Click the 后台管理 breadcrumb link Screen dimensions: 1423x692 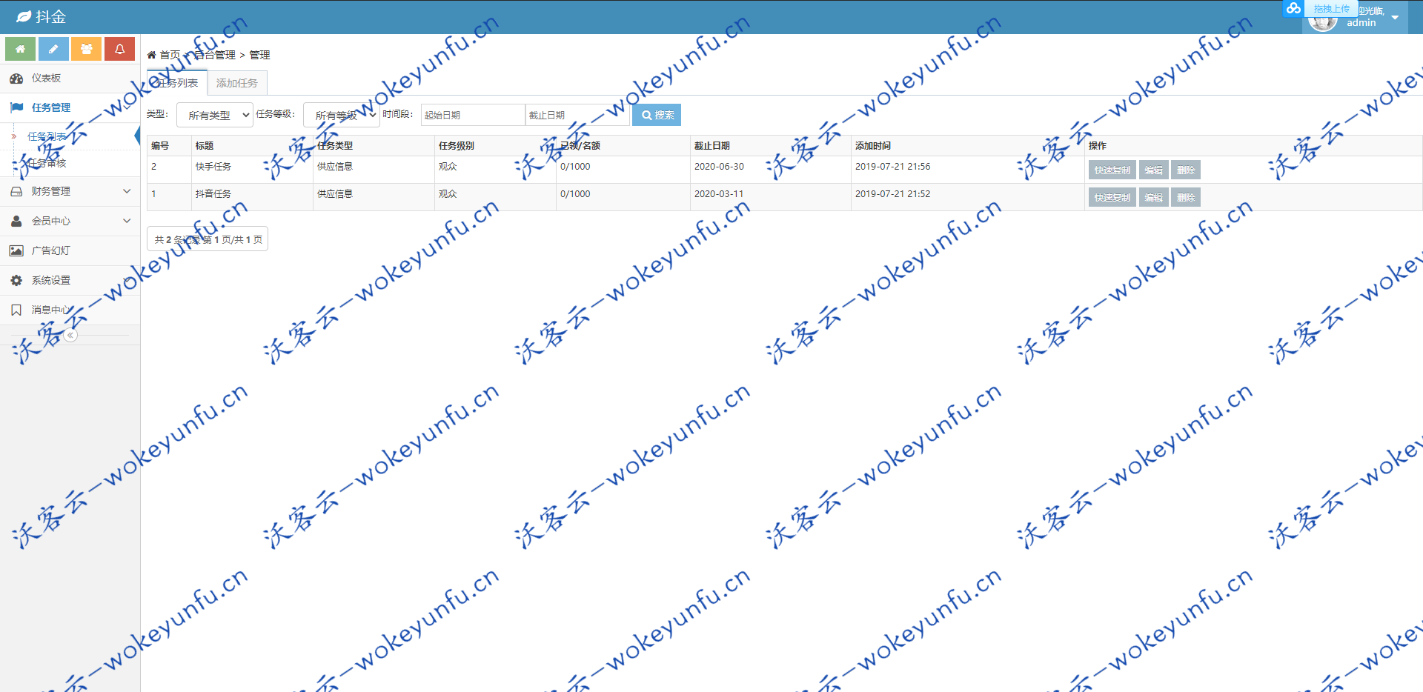pyautogui.click(x=215, y=55)
